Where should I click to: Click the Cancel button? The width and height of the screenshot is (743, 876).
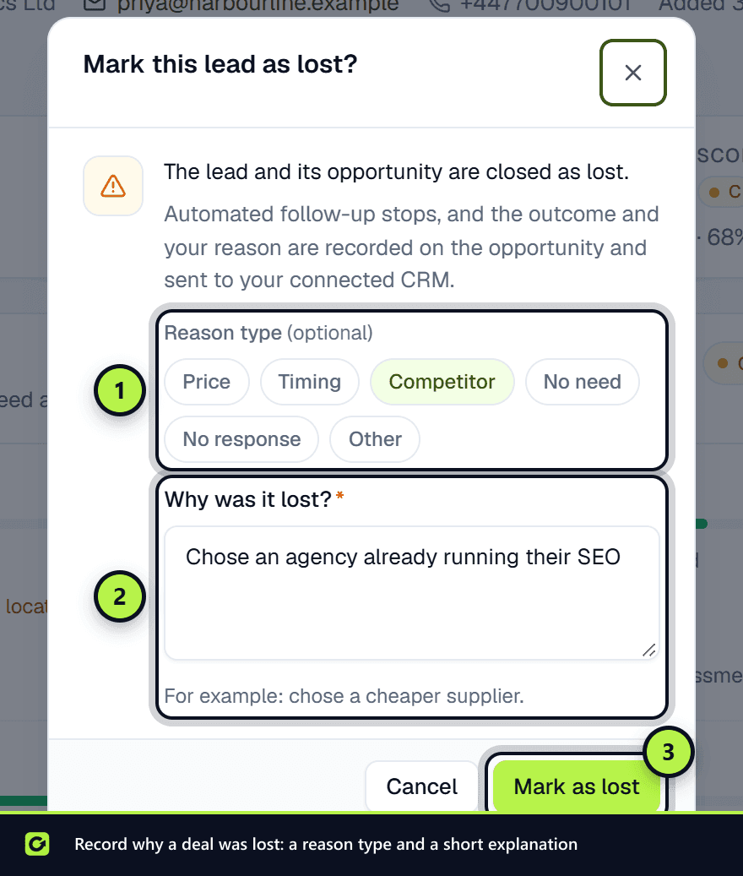(422, 786)
